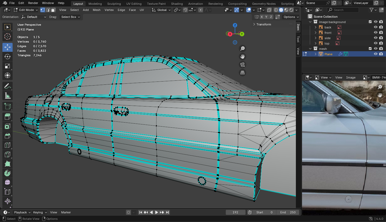
Task: Click the End frame field
Action: 288,212
